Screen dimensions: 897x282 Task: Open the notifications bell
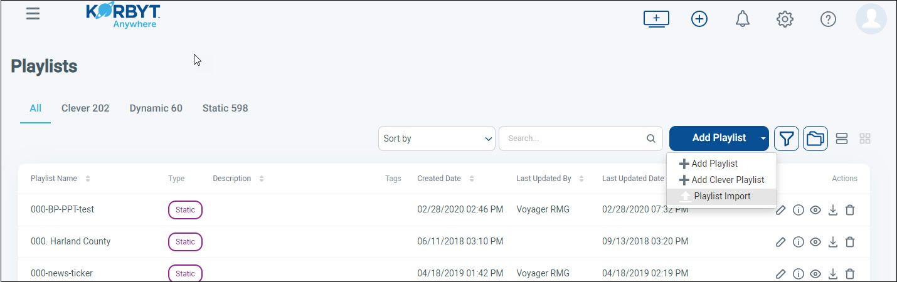coord(742,19)
